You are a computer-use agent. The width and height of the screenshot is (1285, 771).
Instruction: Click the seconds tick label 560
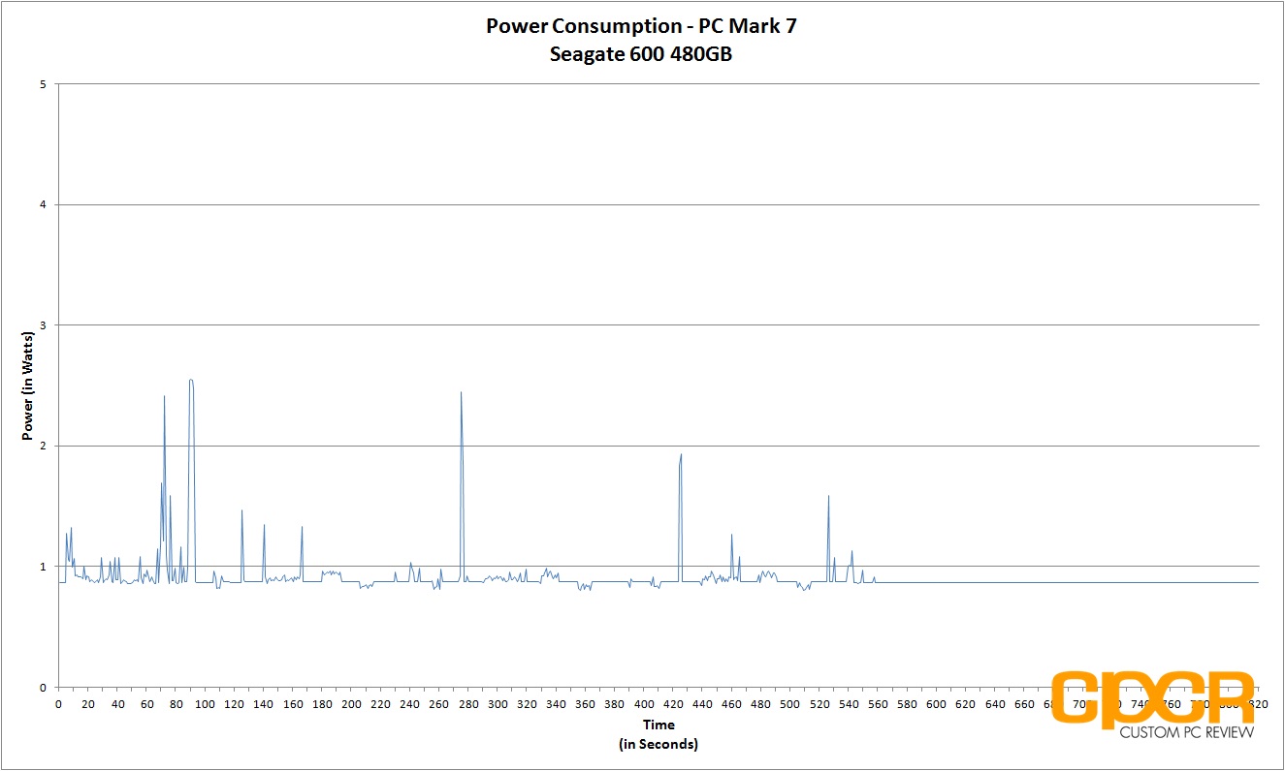[x=878, y=703]
